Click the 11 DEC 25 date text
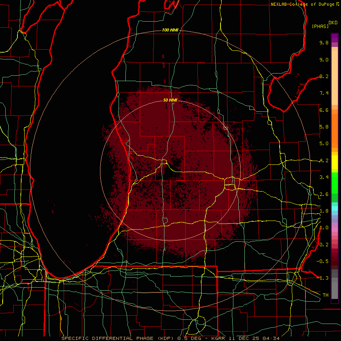The width and height of the screenshot is (341, 341). [x=243, y=338]
